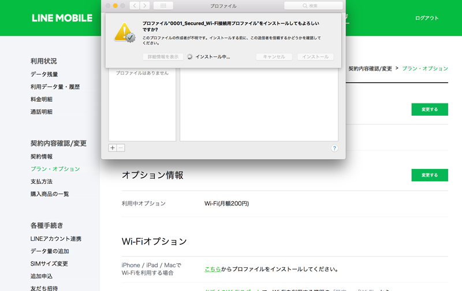Screen dimensions: 462x291
Task: Click the back arrow in Profiles window toolbar
Action: click(x=135, y=6)
